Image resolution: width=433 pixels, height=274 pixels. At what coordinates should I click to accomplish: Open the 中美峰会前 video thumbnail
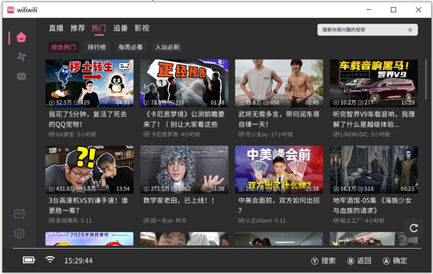[x=279, y=169]
